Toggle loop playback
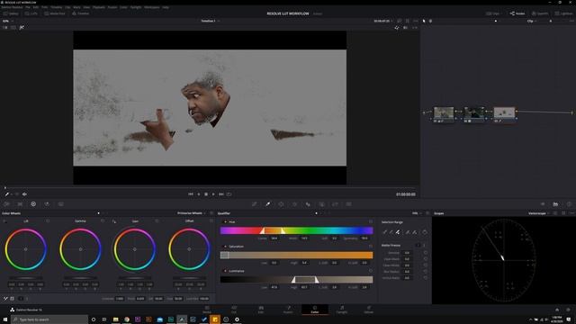This screenshot has width=576, height=324. click(229, 194)
